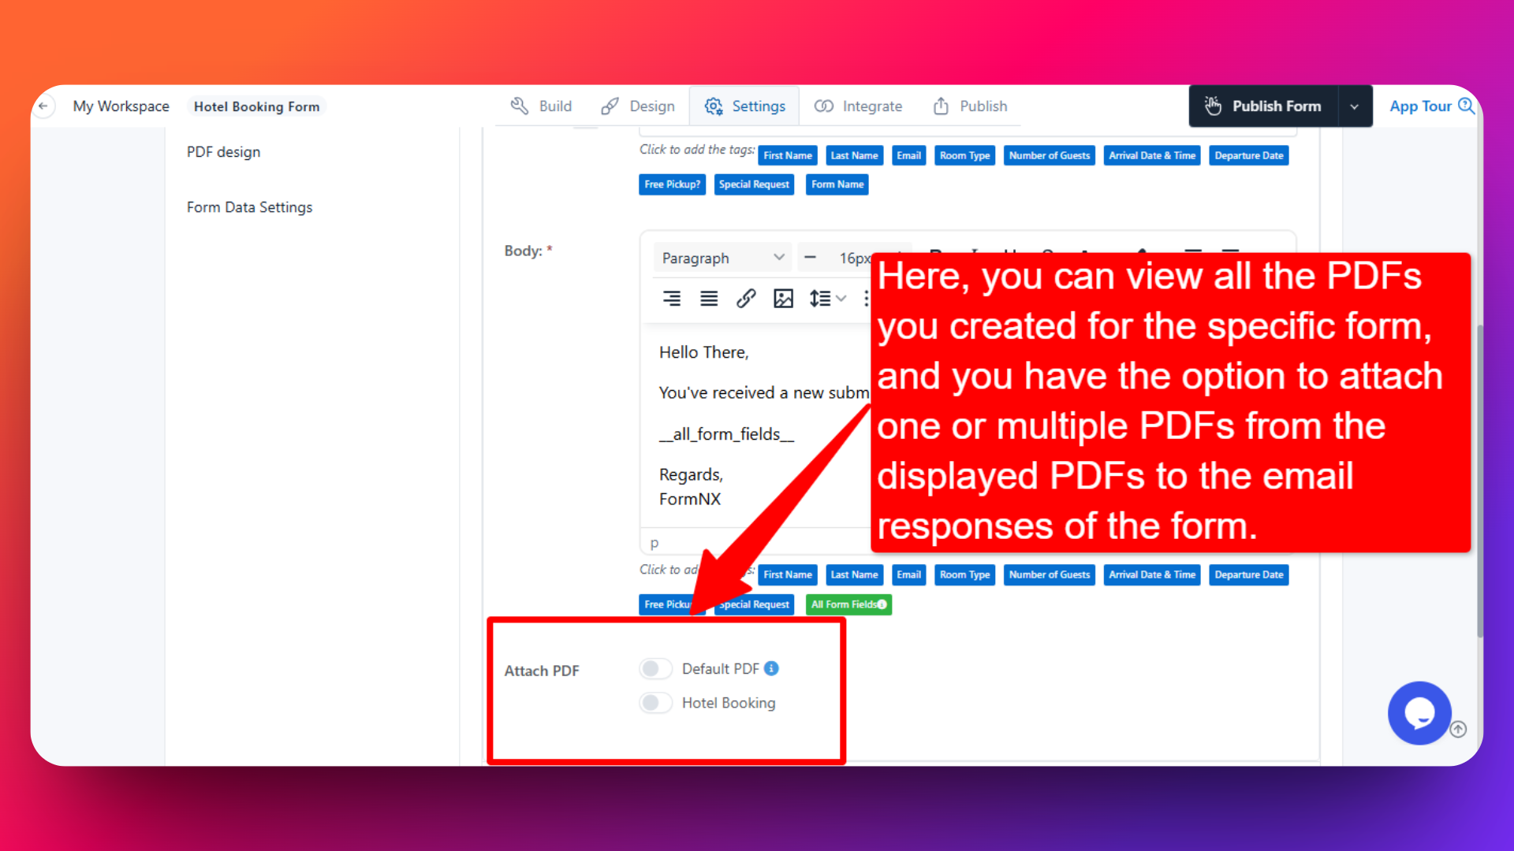This screenshot has width=1514, height=851.
Task: Insert Email tag into the body
Action: (908, 574)
